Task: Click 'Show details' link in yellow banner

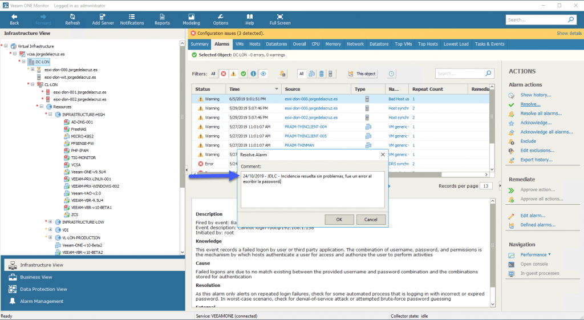Action: 569,33
